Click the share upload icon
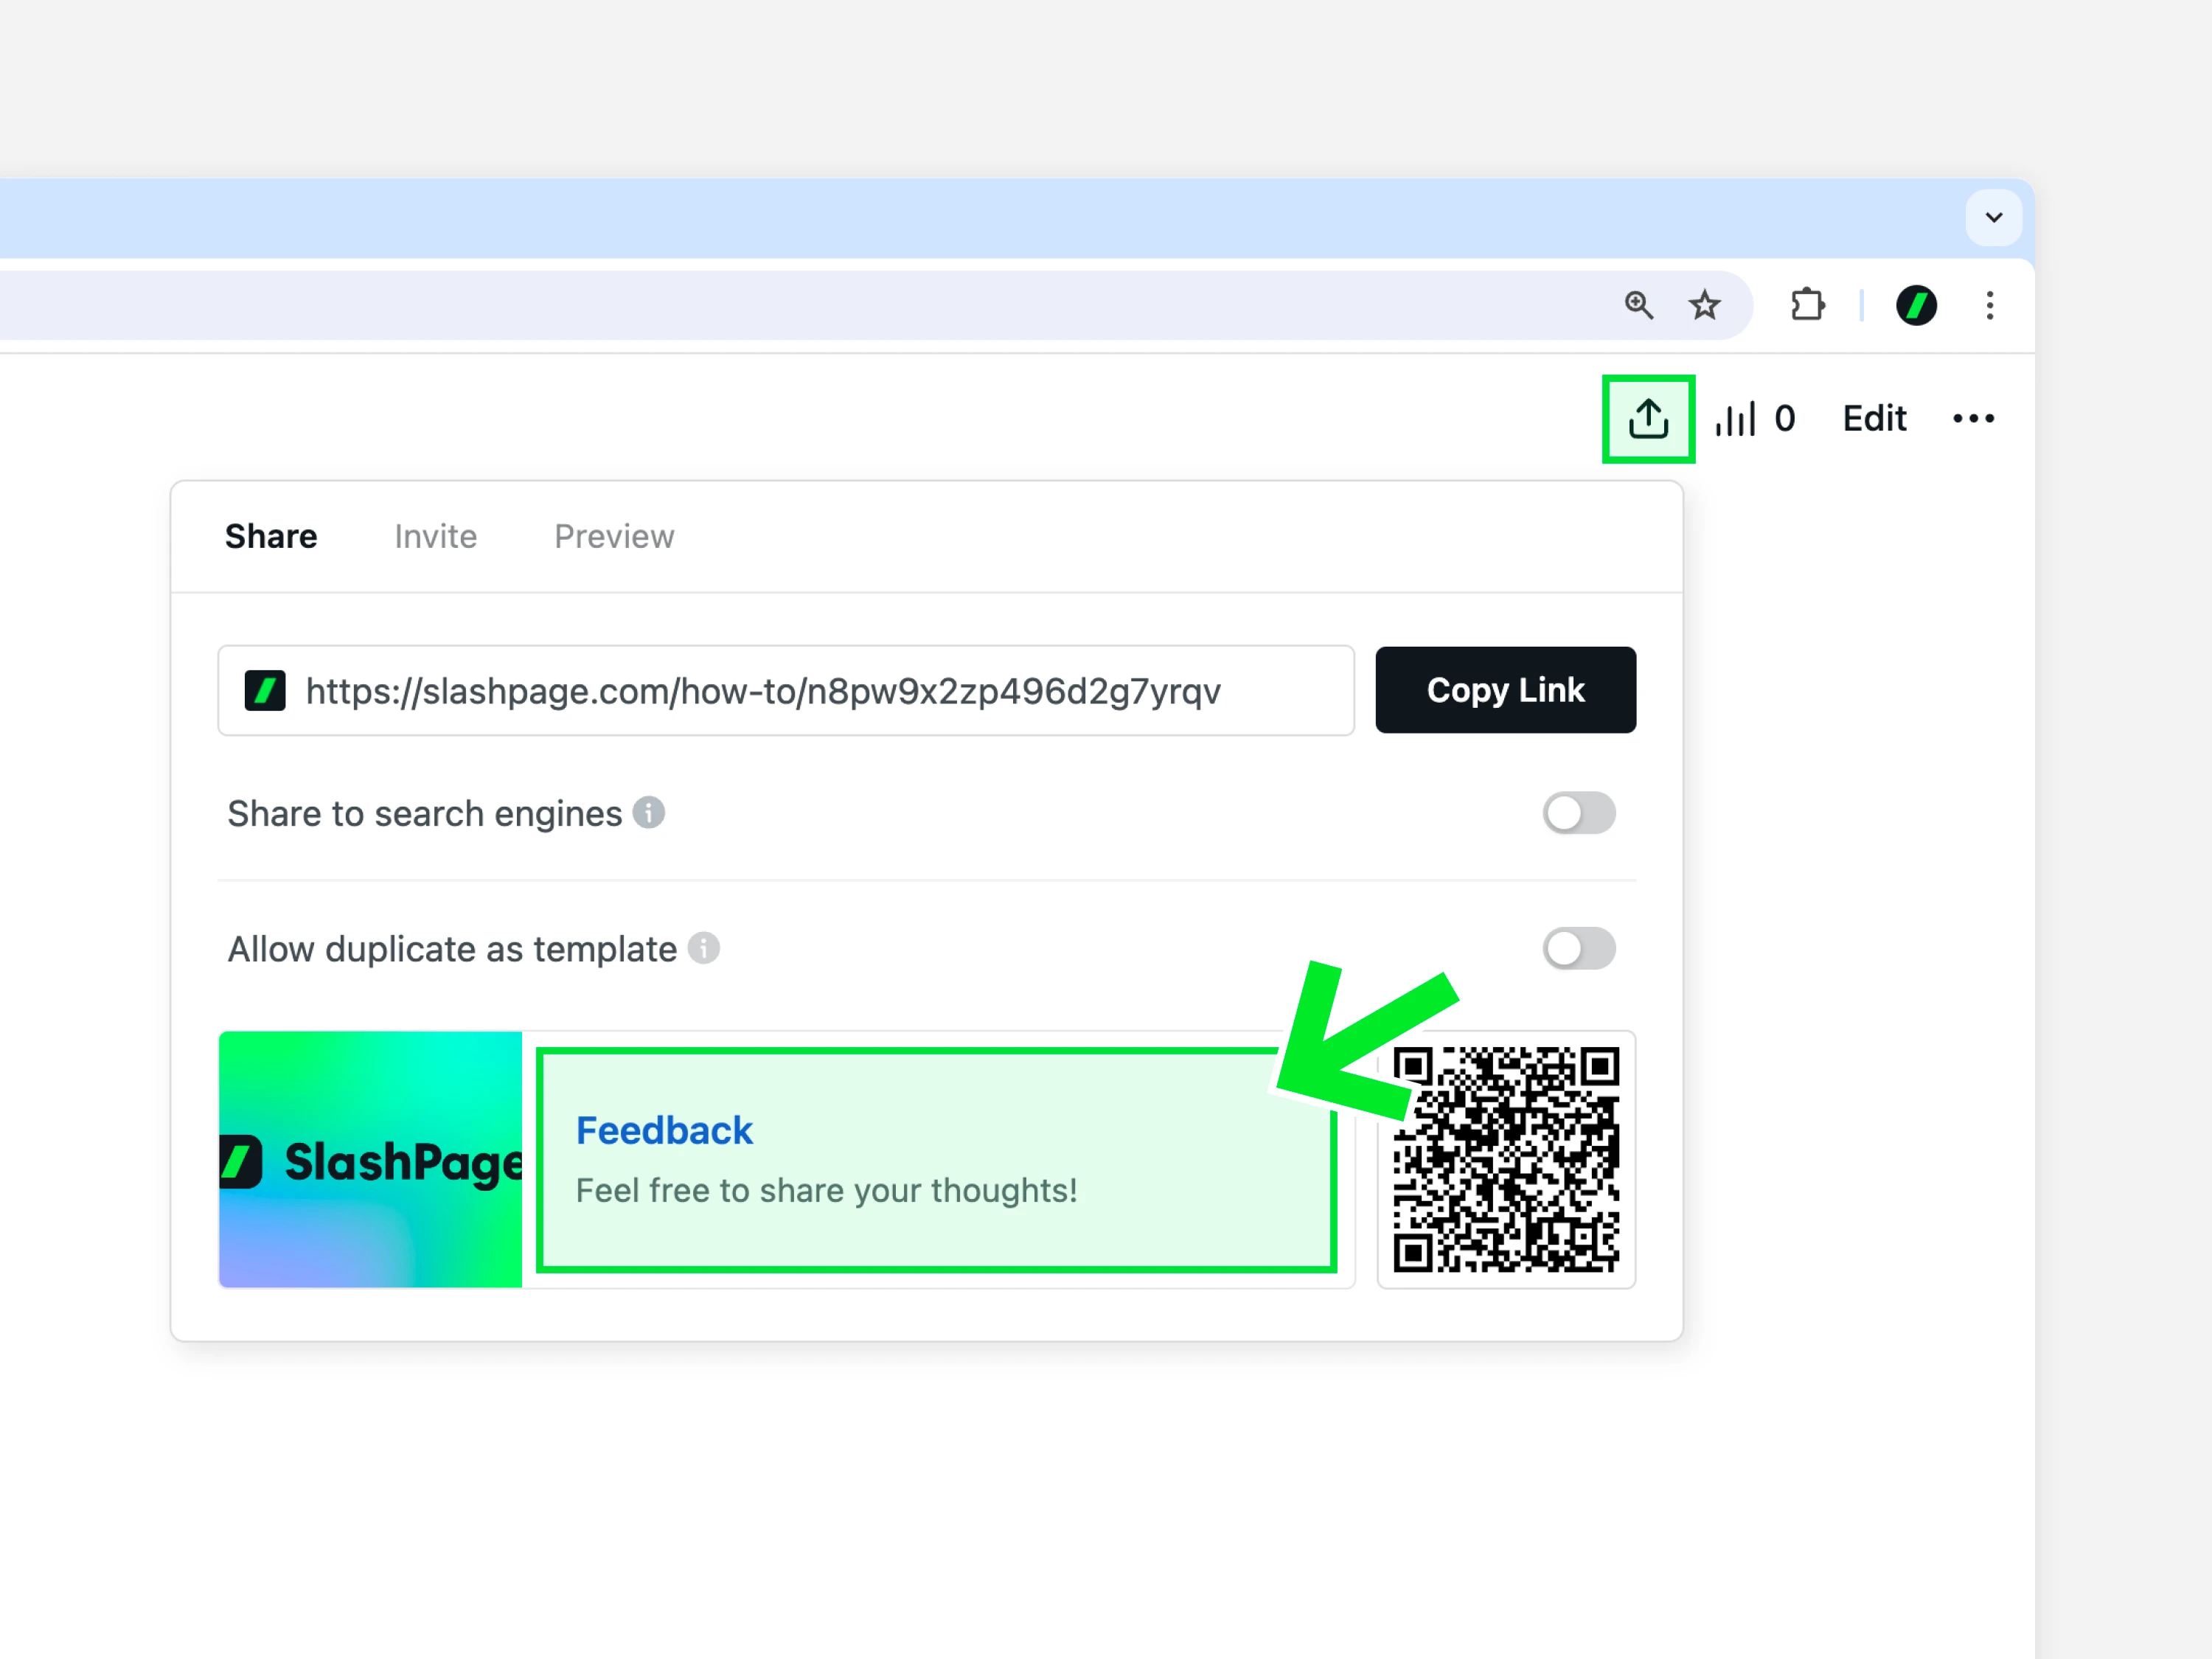The image size is (2212, 1659). pyautogui.click(x=1648, y=419)
